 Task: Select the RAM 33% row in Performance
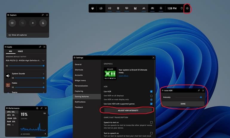tap(12, 122)
